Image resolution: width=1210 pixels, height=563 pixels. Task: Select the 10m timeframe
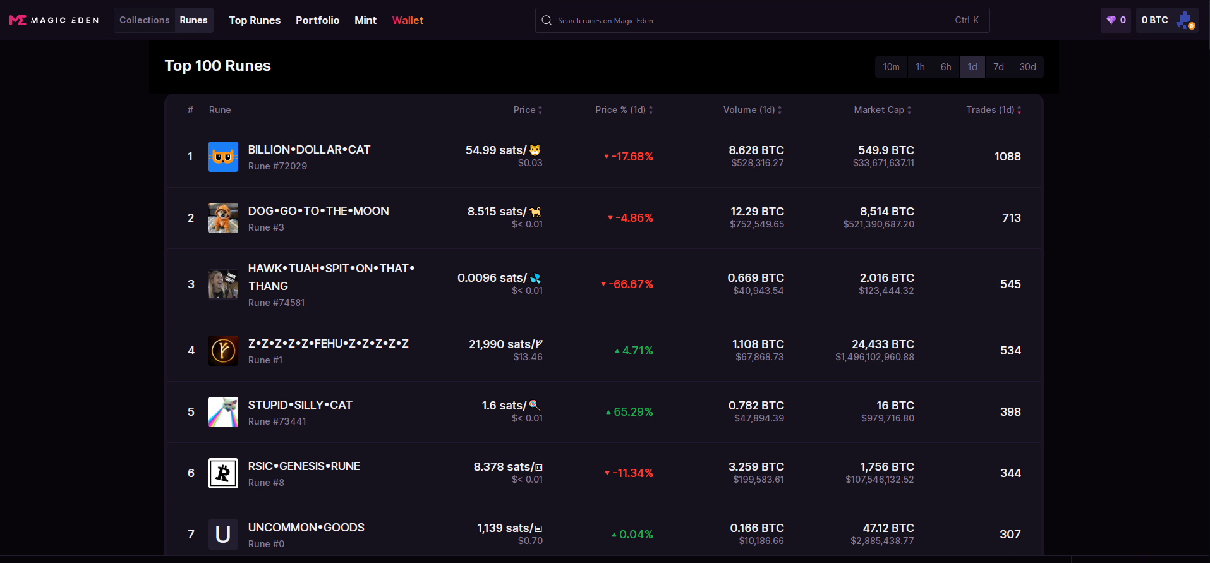tap(891, 67)
